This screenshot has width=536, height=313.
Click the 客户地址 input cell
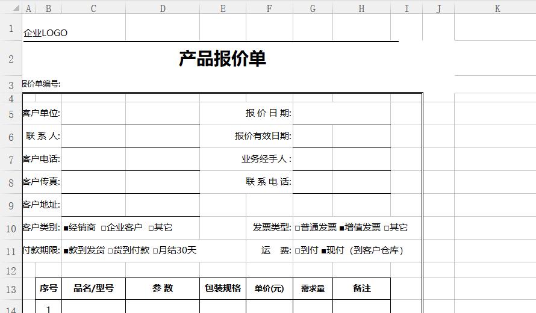[x=131, y=205]
